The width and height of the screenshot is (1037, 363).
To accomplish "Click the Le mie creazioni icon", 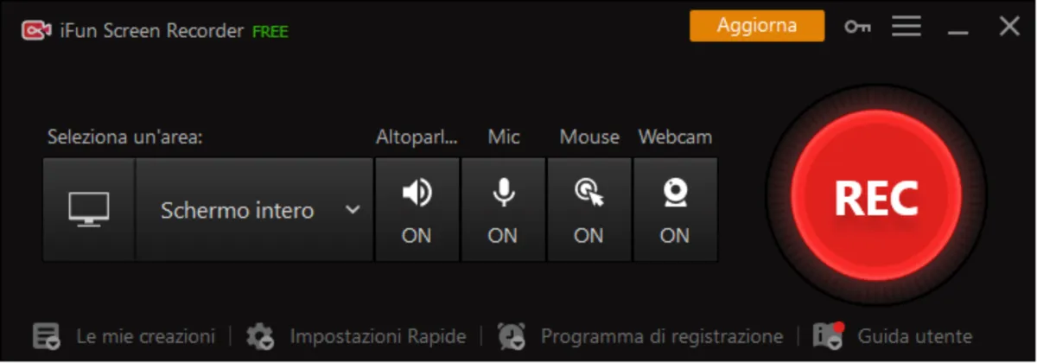I will tap(47, 336).
